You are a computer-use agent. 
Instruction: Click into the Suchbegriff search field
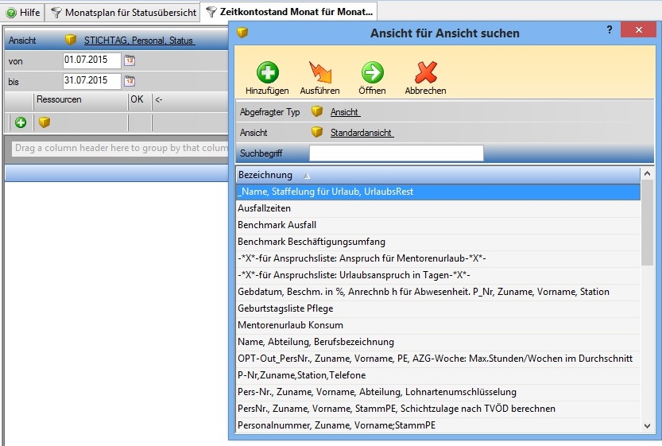coord(396,153)
